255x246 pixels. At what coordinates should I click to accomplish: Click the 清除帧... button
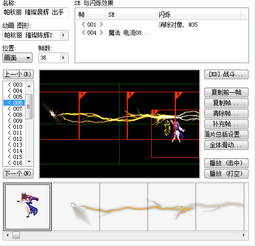[226, 113]
